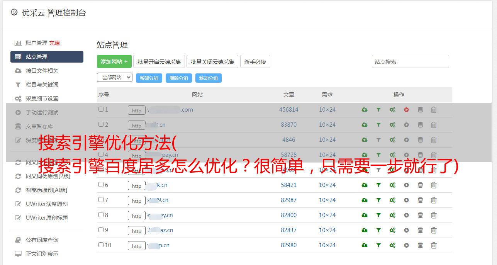The width and height of the screenshot is (497, 265).
Task: Click the green 添加网站 + button
Action: [x=114, y=61]
